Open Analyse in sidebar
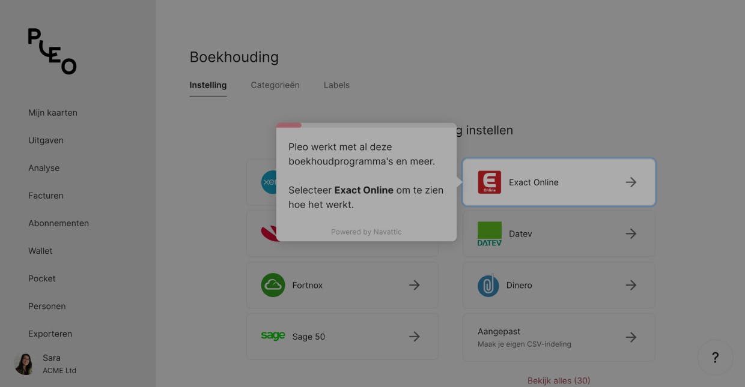This screenshot has width=745, height=387. click(x=44, y=168)
